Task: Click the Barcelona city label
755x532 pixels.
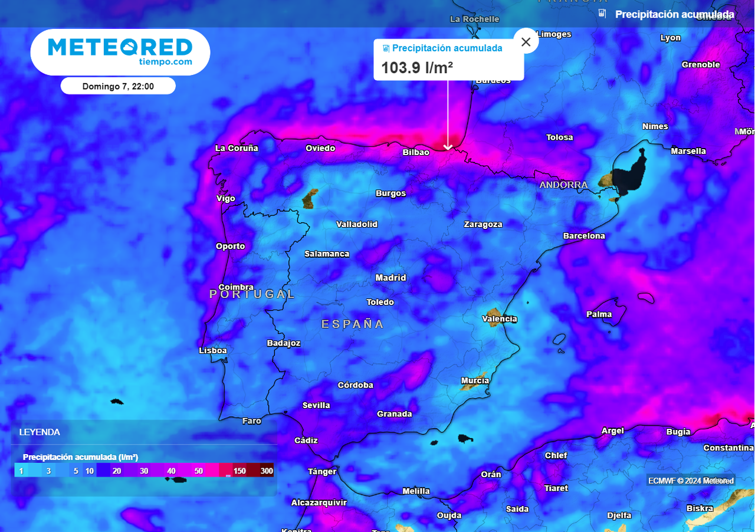Action: point(584,236)
